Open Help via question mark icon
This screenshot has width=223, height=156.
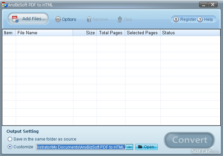200,19
